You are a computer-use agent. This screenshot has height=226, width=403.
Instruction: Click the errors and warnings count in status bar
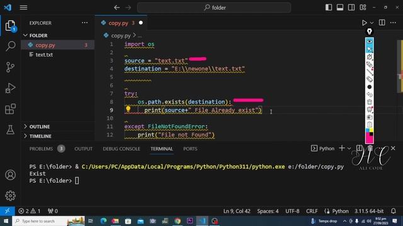29,211
